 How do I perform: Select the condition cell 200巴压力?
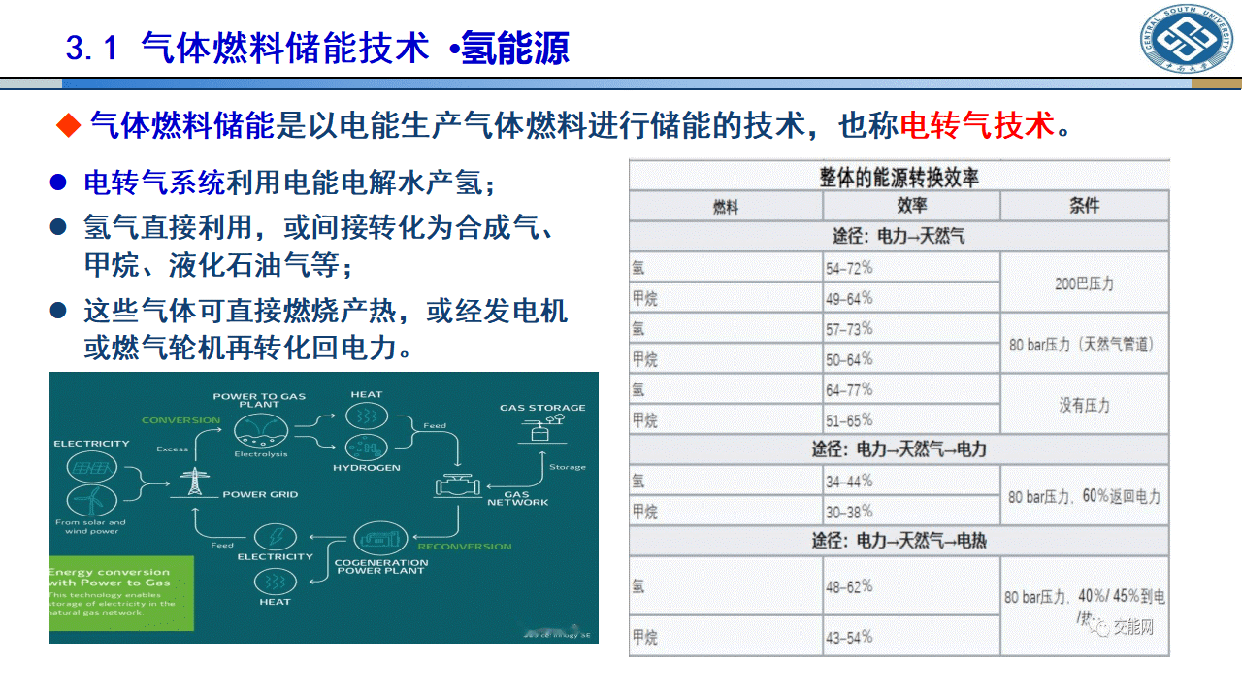[1085, 283]
